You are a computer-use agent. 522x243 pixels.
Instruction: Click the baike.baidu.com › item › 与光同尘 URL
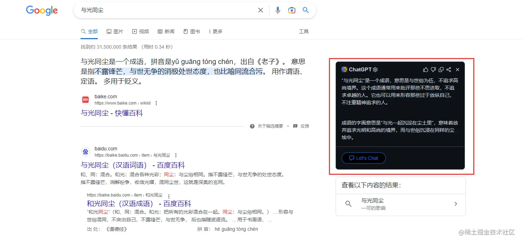coord(132,155)
